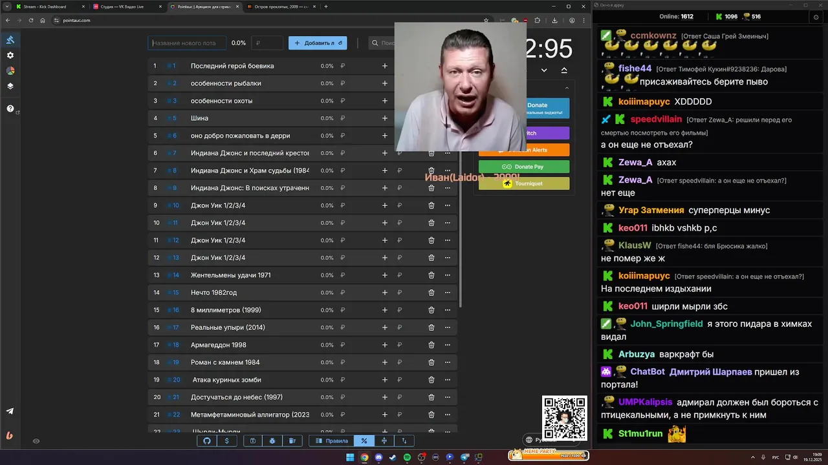Switch to Студия — VK Видео Live tab
Image resolution: width=828 pixels, height=465 pixels.
click(126, 6)
